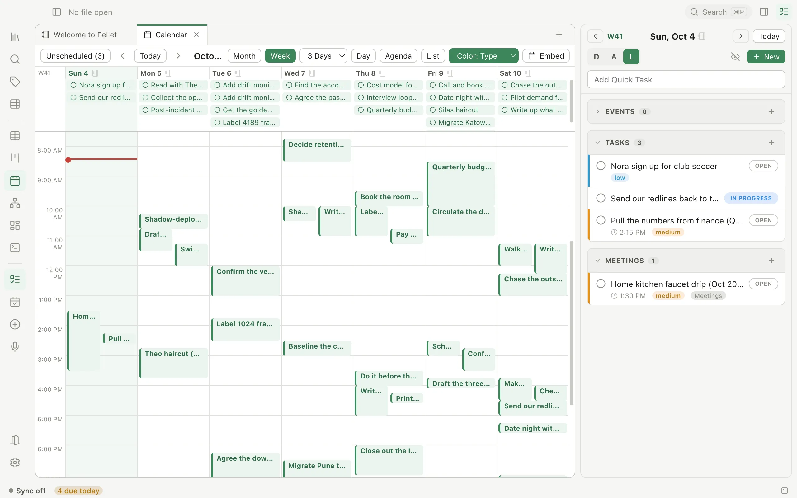Open the library books icon in sidebar
797x498 pixels.
(15, 37)
